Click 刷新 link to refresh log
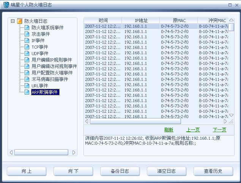 (x=169, y=130)
